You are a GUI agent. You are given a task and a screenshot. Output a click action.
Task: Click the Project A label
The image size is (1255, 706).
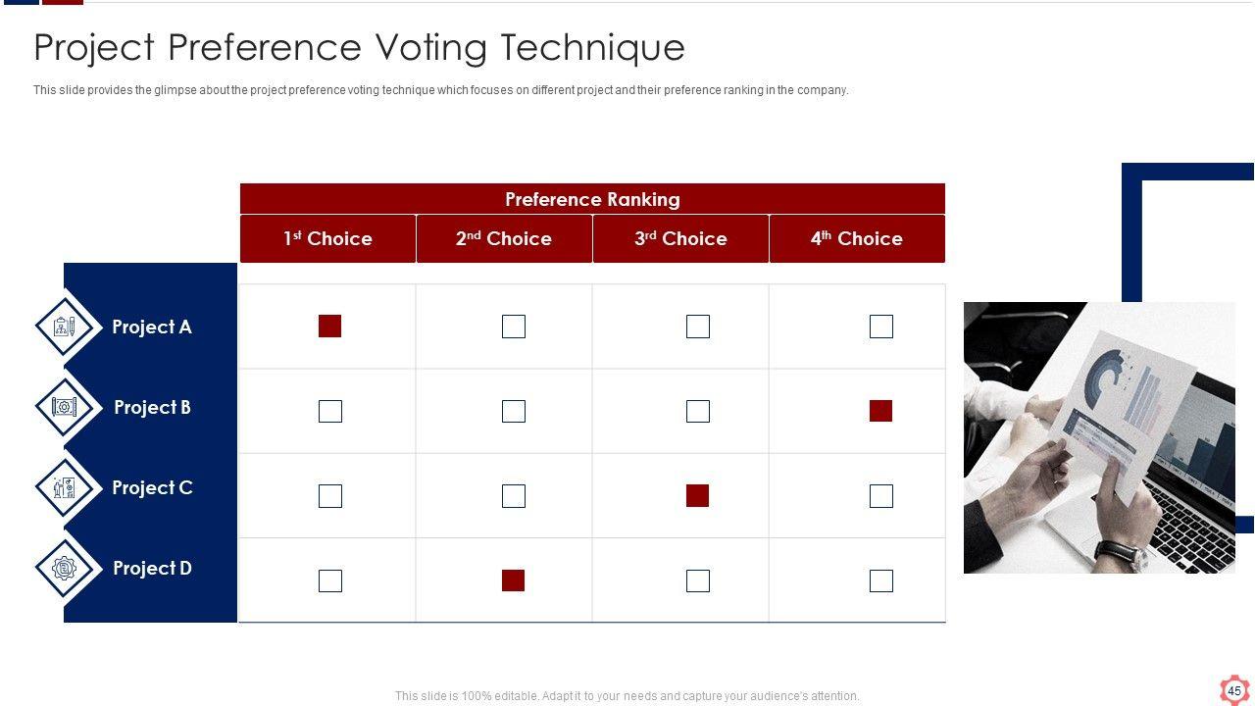coord(152,327)
